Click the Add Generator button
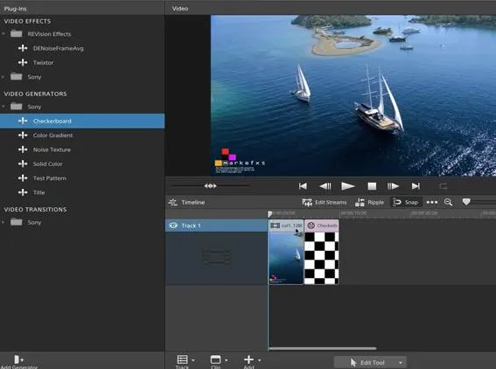This screenshot has width=496, height=369. click(19, 362)
